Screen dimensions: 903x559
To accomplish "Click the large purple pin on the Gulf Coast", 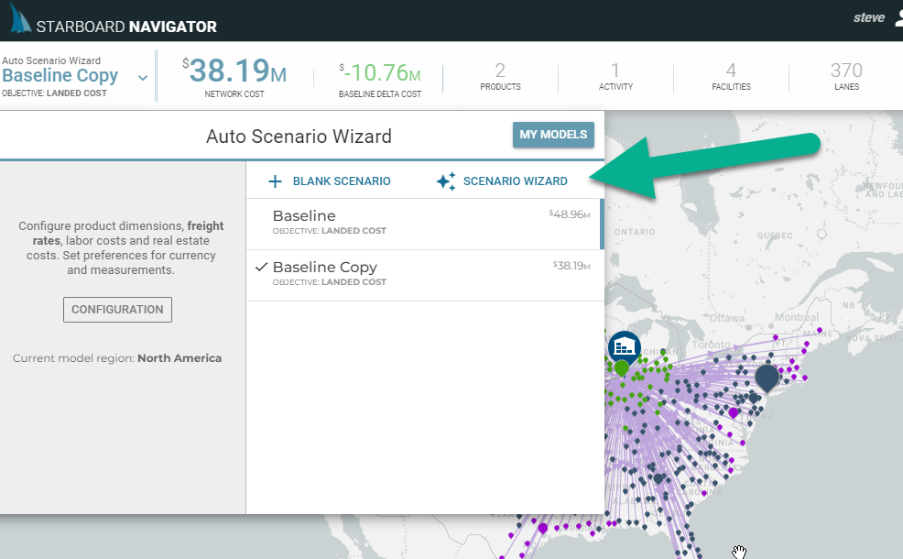I will pos(542,529).
